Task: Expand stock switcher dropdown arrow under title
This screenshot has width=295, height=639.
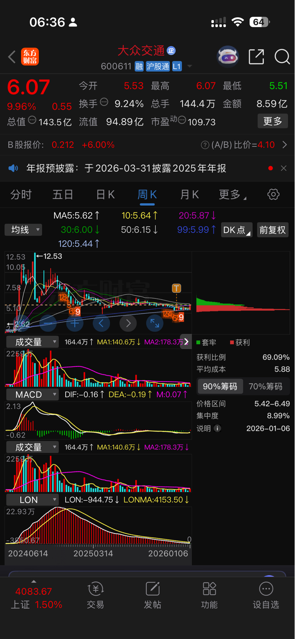Action: click(190, 66)
